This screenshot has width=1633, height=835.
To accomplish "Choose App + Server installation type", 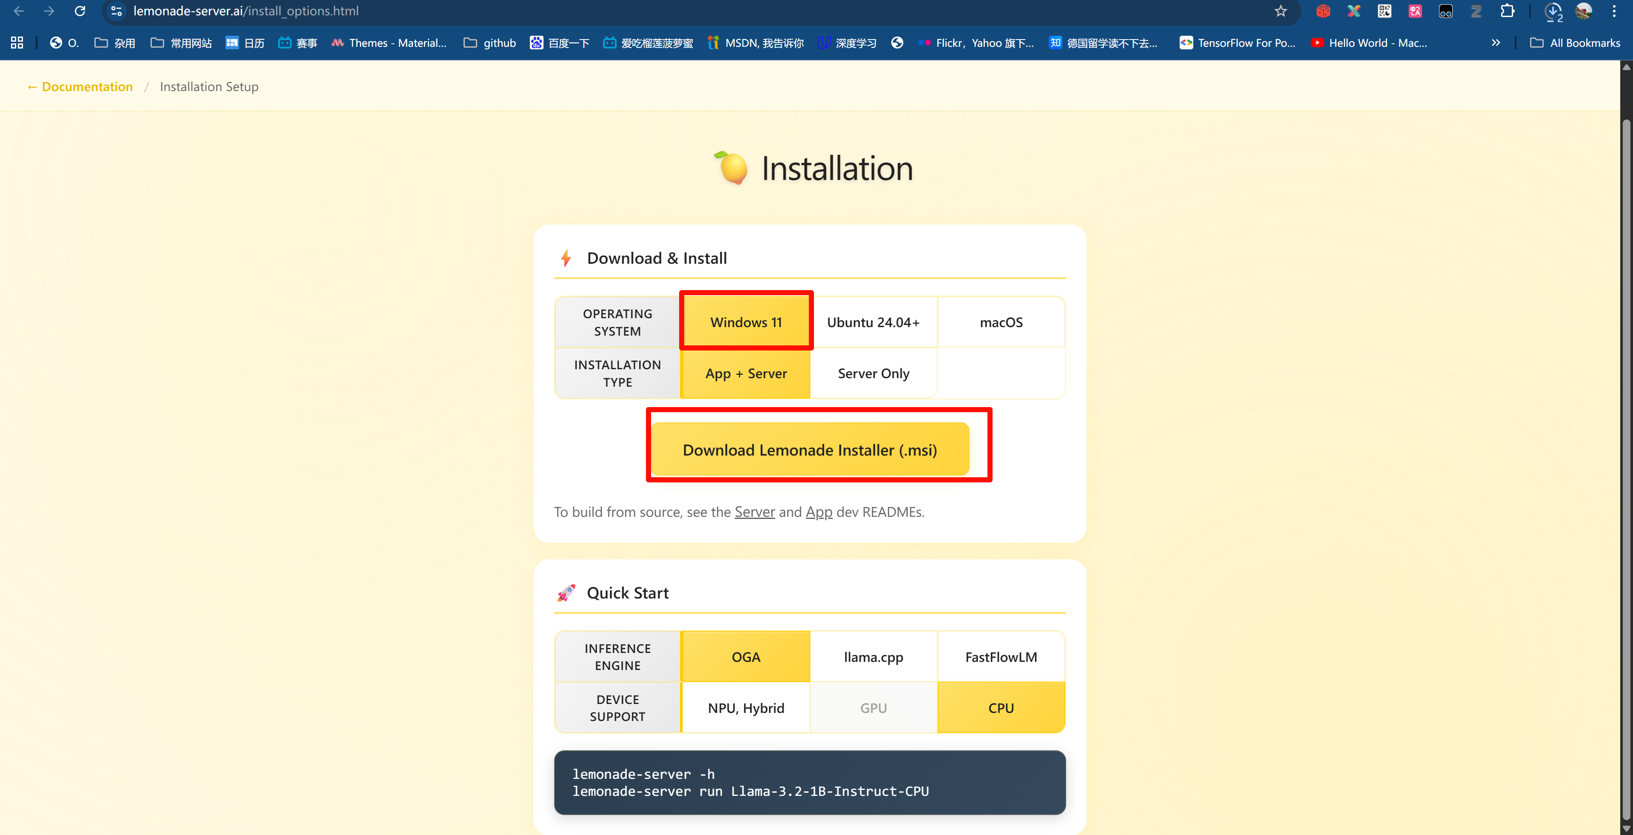I will pyautogui.click(x=745, y=373).
